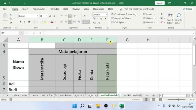Activate the Format Painter brush
The image size is (196, 110).
click(11, 23)
